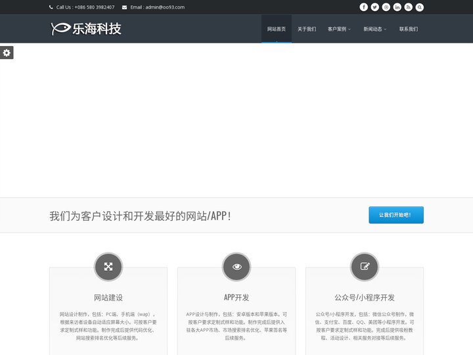Open the LinkedIn social icon
This screenshot has height=355, width=473.
click(397, 7)
